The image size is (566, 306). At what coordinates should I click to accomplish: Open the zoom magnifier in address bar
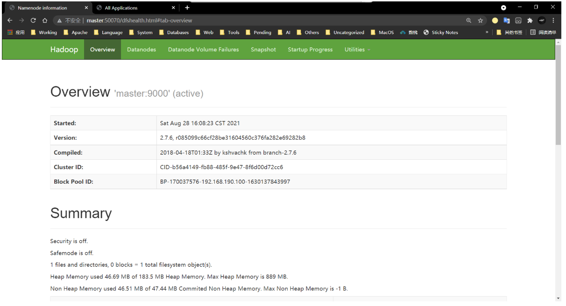[x=469, y=21]
